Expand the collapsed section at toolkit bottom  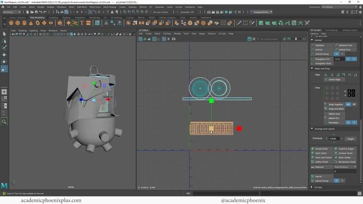pyautogui.click(x=312, y=187)
